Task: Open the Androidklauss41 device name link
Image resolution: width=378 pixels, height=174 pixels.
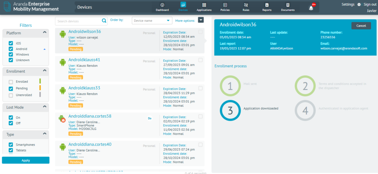Action: point(84,60)
